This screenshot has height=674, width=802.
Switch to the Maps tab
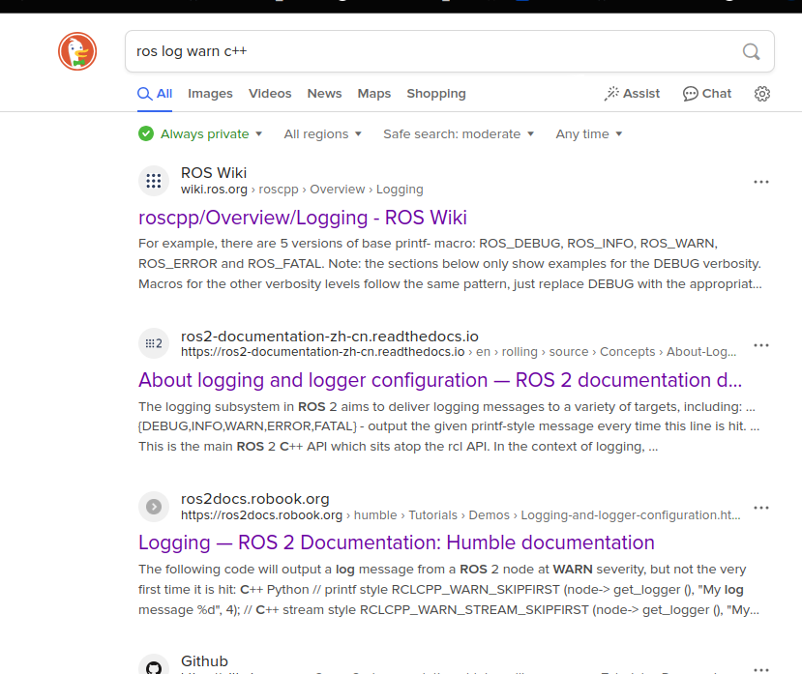(373, 94)
